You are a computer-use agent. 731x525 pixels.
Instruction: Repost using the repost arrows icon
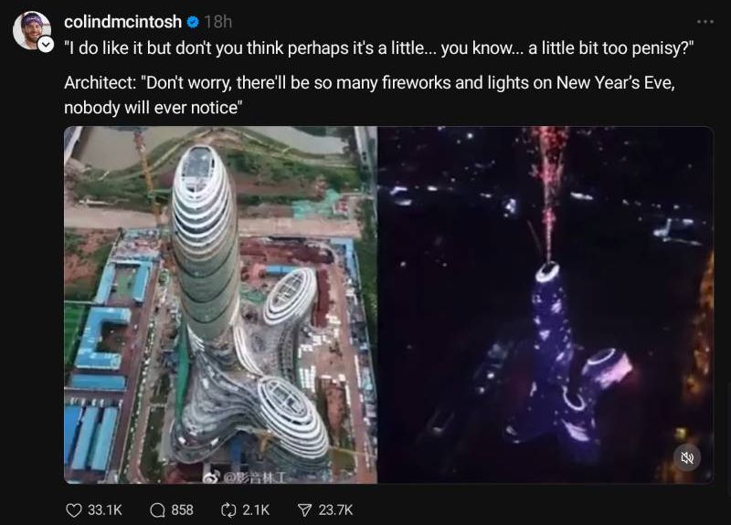[x=229, y=509]
